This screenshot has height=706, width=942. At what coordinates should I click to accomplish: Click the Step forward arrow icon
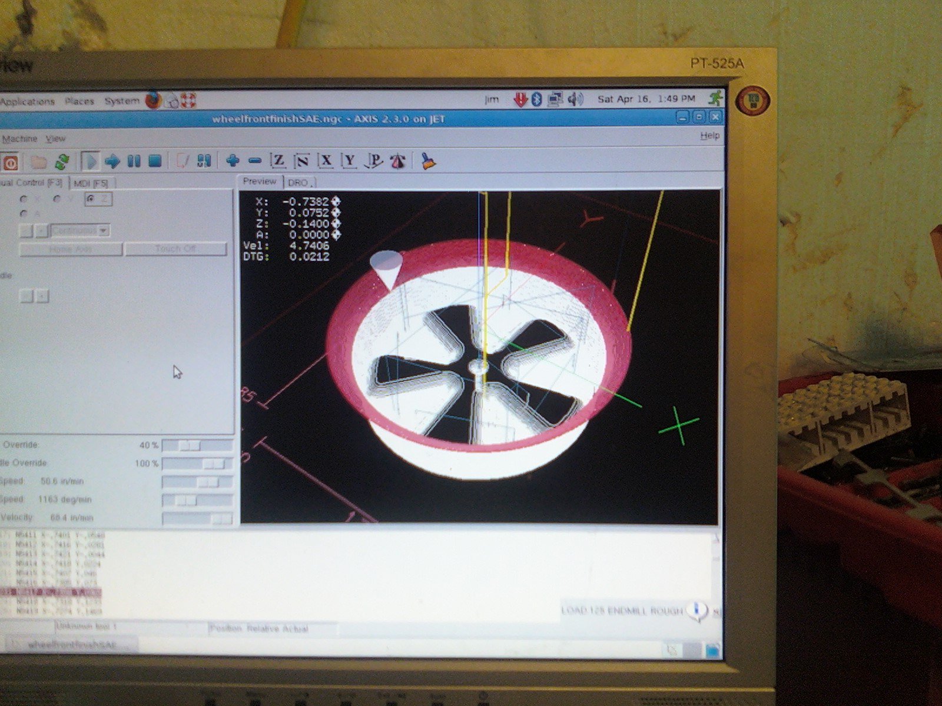(112, 161)
